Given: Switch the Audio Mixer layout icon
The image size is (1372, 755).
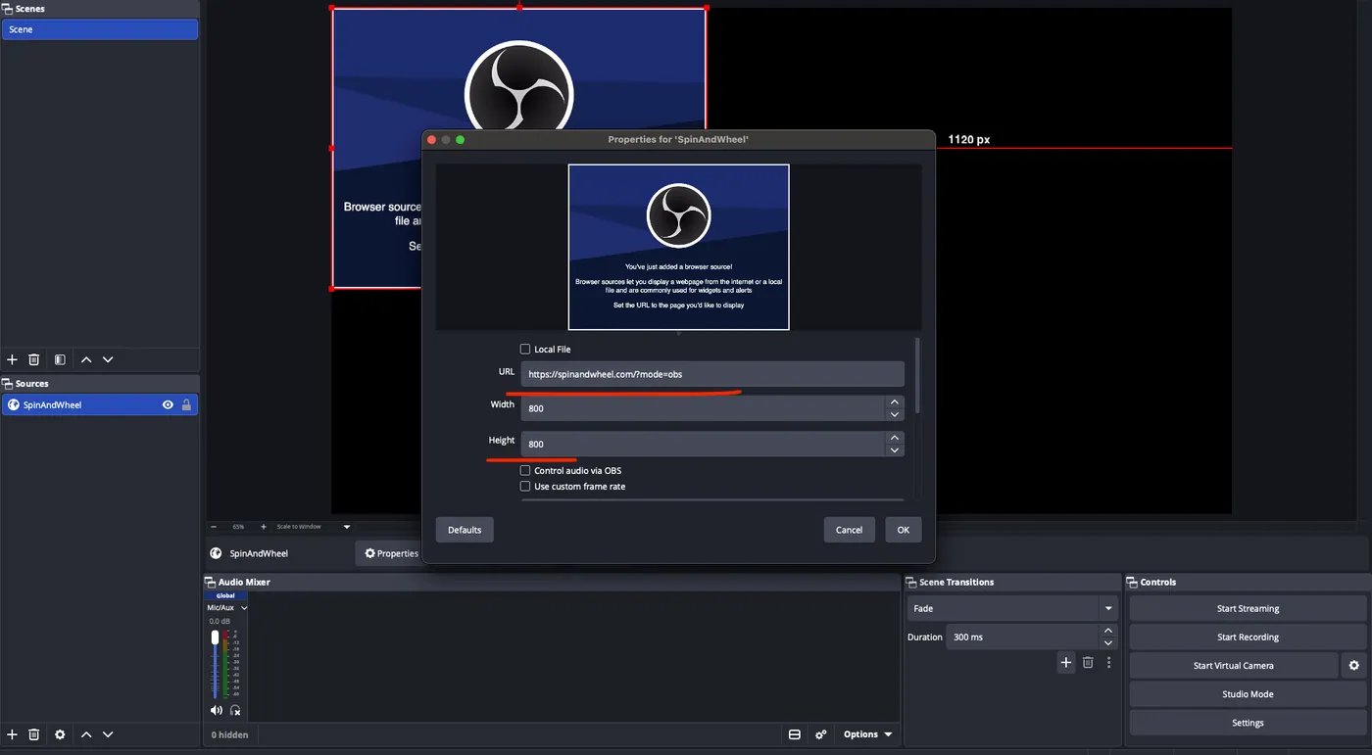Looking at the screenshot, I should (x=795, y=734).
